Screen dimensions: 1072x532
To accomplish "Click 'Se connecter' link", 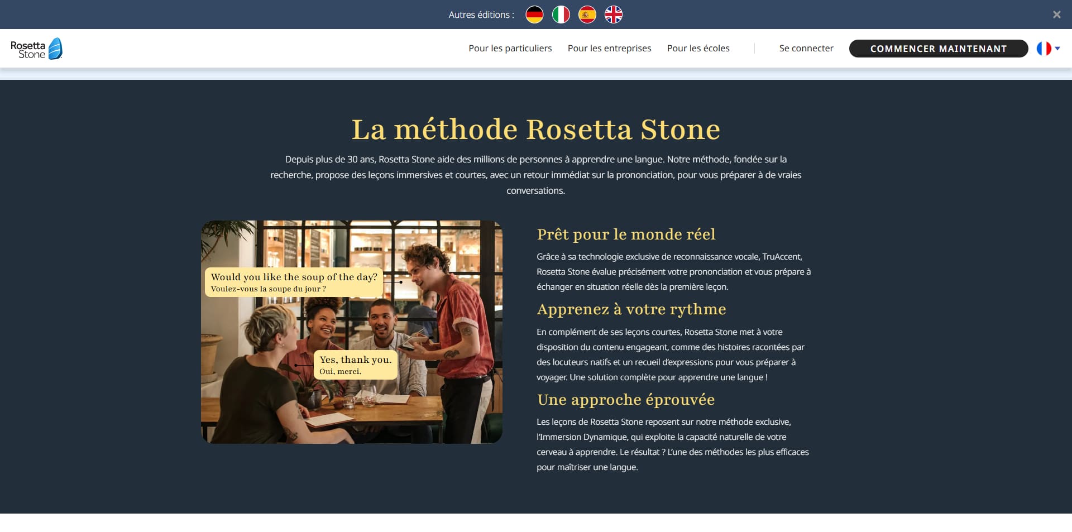I will [806, 49].
